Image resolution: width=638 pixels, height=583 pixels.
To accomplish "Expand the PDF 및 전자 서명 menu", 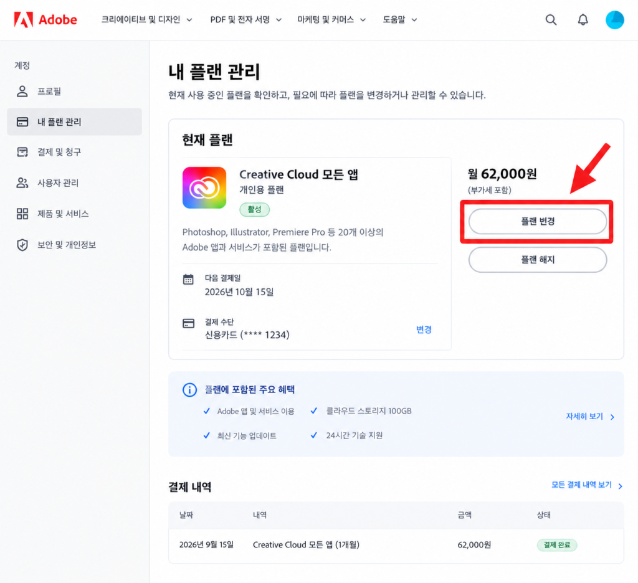I will click(x=245, y=19).
